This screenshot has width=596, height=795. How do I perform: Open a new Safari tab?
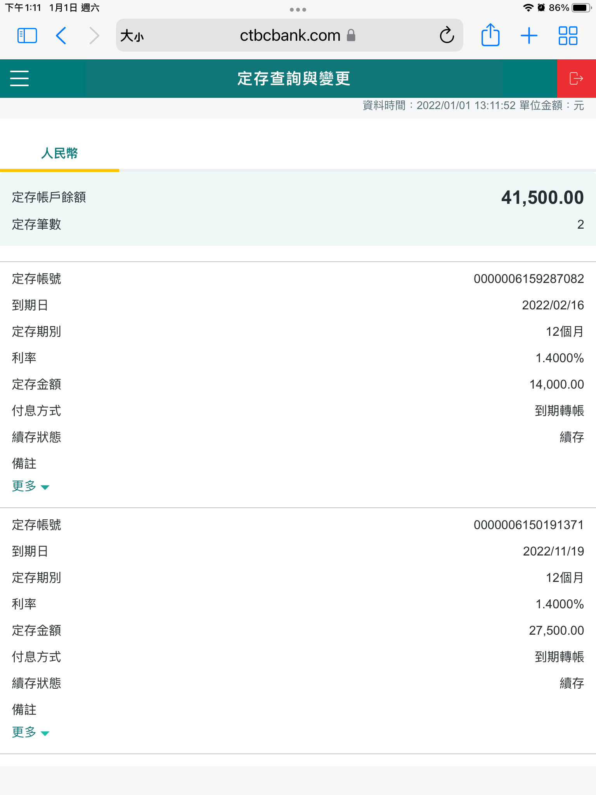pyautogui.click(x=529, y=36)
